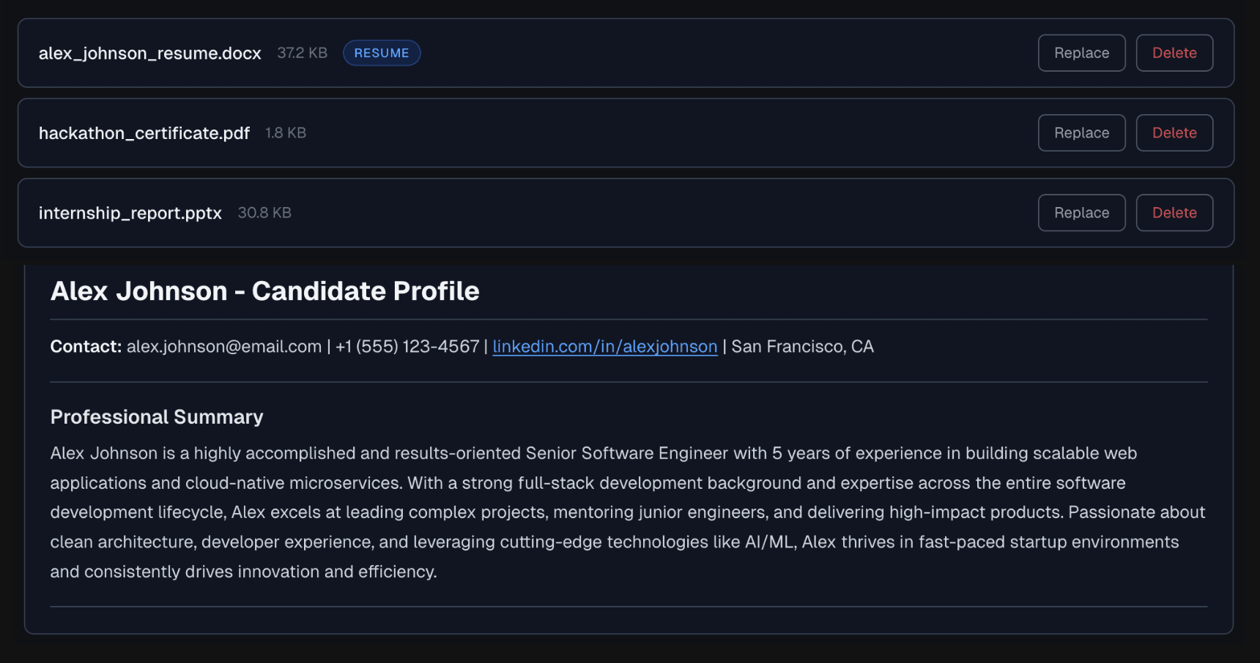Click the San Francisco, CA location text
This screenshot has width=1260, height=663.
(x=800, y=346)
